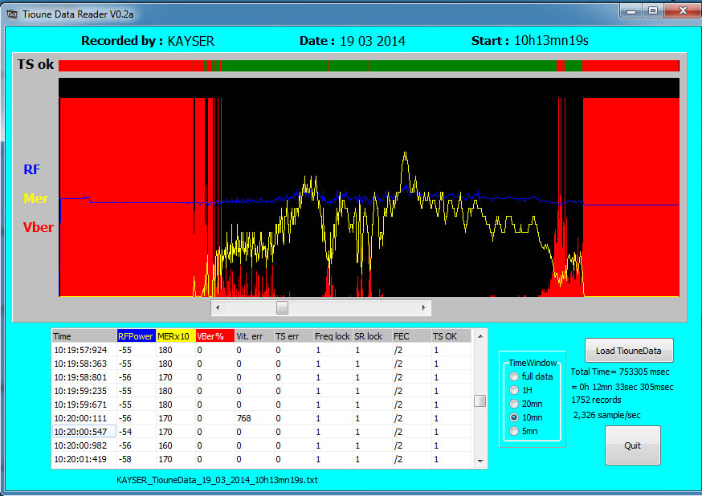Screen dimensions: 702x496
Task: Click the Total Time 753305 msec text
Action: (x=620, y=372)
